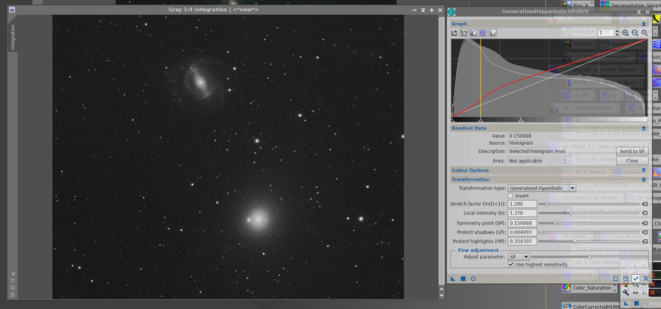661x309 pixels.
Task: Click the Protect highlights slider handle
Action: coord(574,241)
